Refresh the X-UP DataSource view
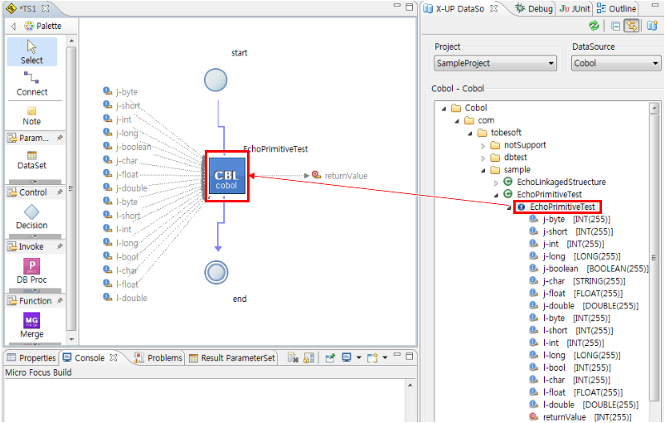Image resolution: width=665 pixels, height=423 pixels. pyautogui.click(x=594, y=27)
